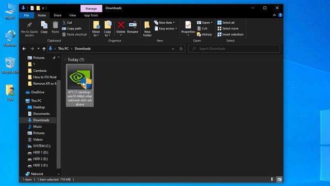Image resolution: width=330 pixels, height=186 pixels.
Task: Switch to details view in status bar
Action: (x=272, y=179)
